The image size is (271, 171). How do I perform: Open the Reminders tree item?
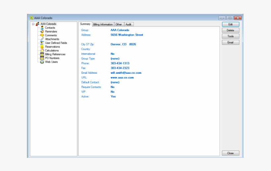pos(51,31)
